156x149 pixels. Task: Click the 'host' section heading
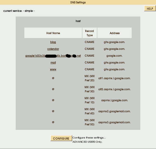click(x=78, y=21)
